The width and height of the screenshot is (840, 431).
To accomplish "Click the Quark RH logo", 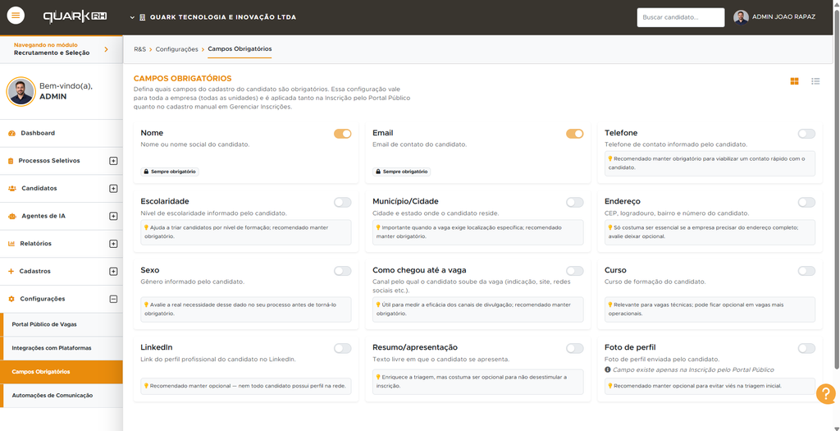I will tap(75, 16).
